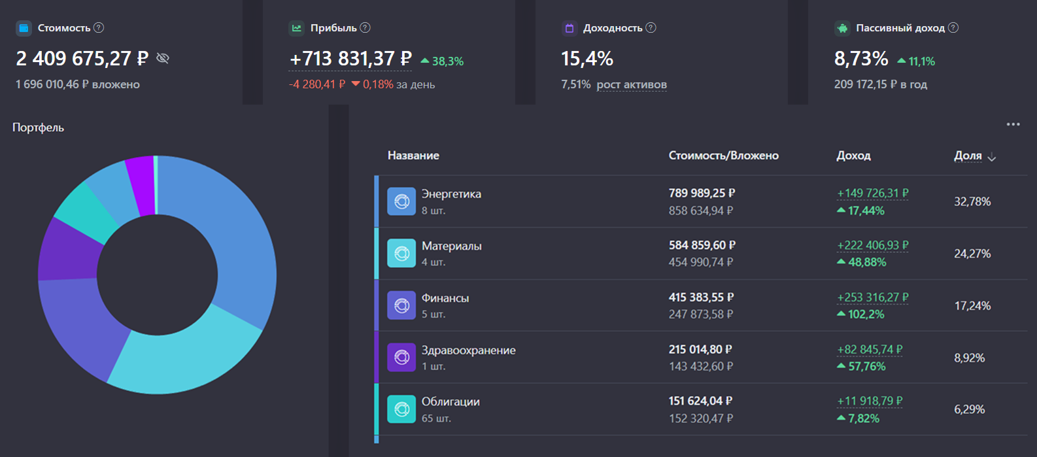
Task: Click the Портфель chart title
Action: coord(38,127)
